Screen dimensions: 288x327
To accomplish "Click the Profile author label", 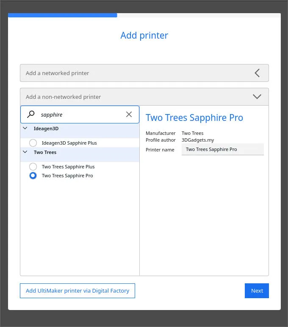I will pyautogui.click(x=161, y=140).
